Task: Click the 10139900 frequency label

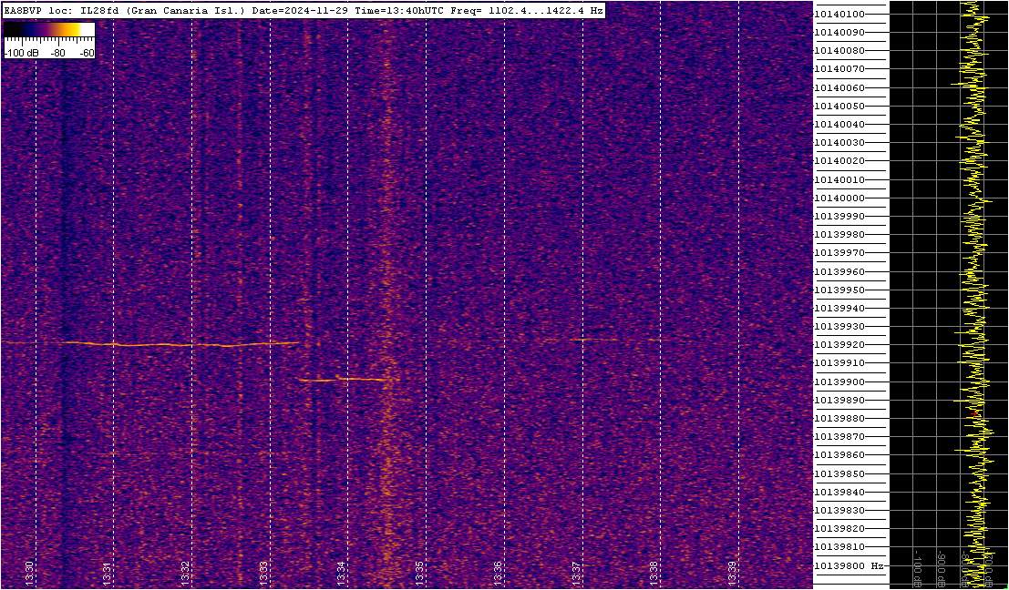Action: [x=839, y=381]
